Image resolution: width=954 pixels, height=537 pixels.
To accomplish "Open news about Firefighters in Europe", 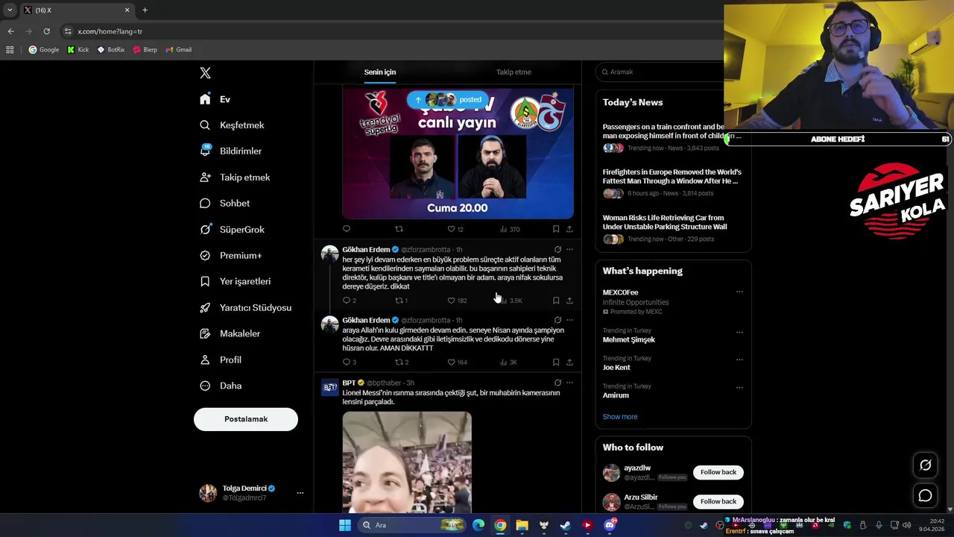I will 672,177.
